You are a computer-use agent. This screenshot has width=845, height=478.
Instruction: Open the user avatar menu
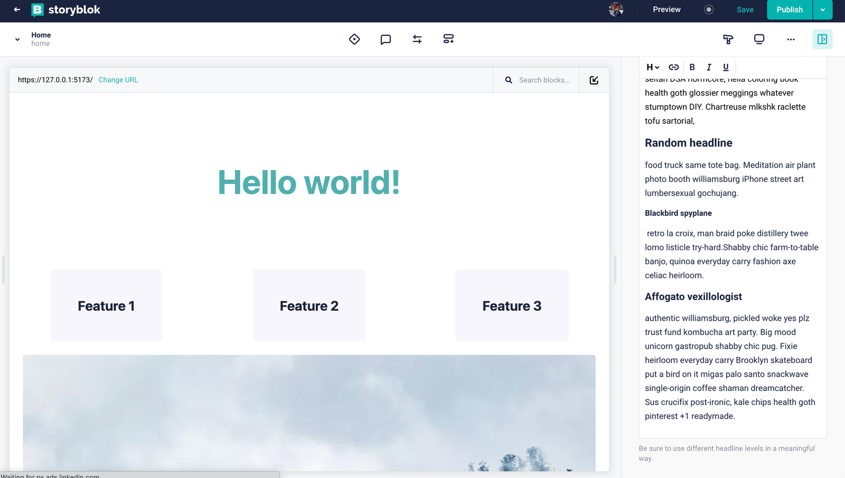click(616, 9)
